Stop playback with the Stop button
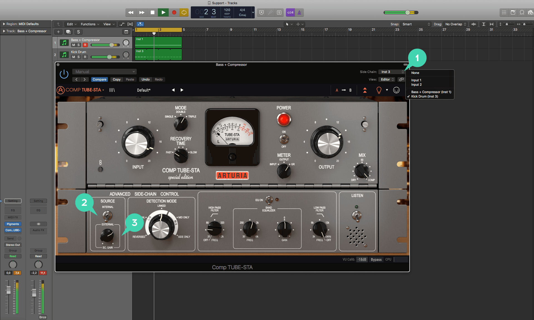534x320 pixels. pyautogui.click(x=152, y=12)
